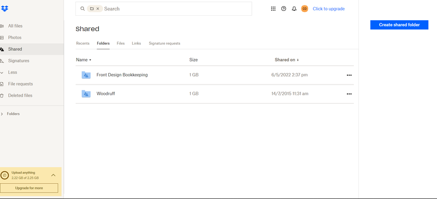This screenshot has height=199, width=437.
Task: Click the 6/5/2022 2:37 pm date
Action: click(290, 75)
